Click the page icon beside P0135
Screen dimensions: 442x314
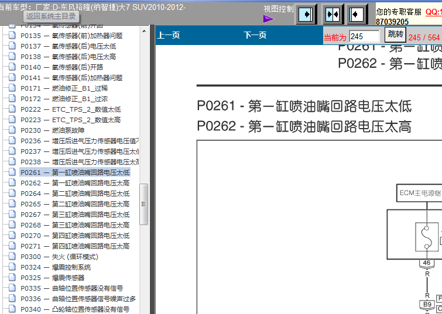(x=12, y=35)
